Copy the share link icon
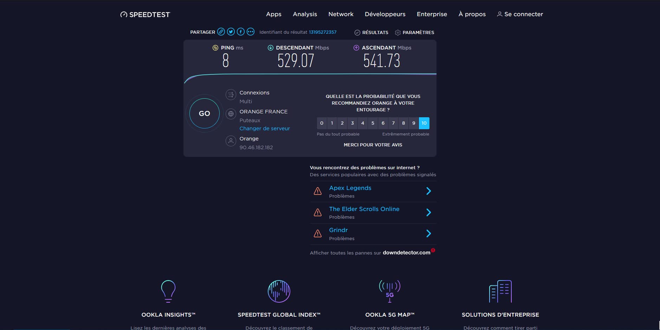 click(x=221, y=32)
